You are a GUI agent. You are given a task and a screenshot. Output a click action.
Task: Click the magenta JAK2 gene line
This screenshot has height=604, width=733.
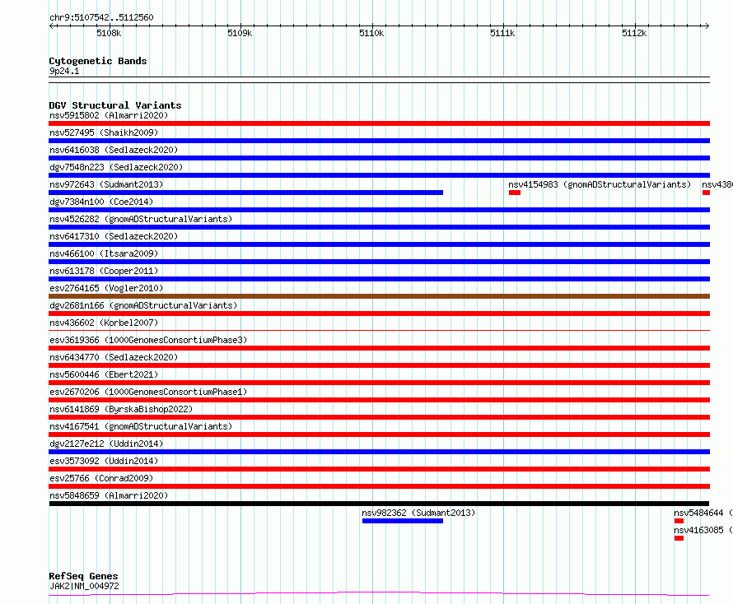click(379, 593)
